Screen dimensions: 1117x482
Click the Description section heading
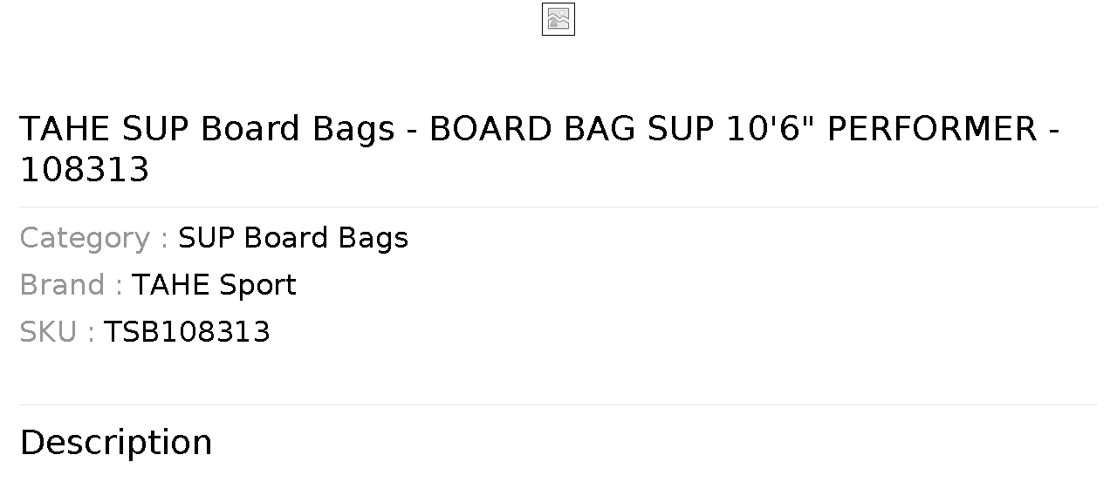(116, 443)
